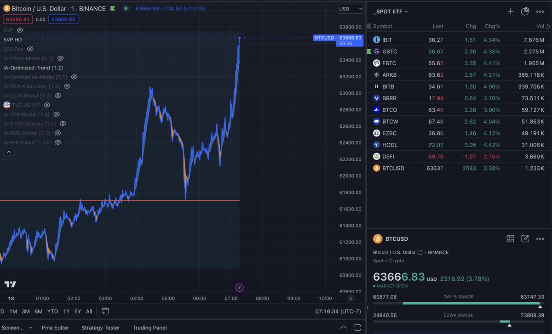Toggle eye icon for IA-Arb-Cloud [1.14]

58,142
